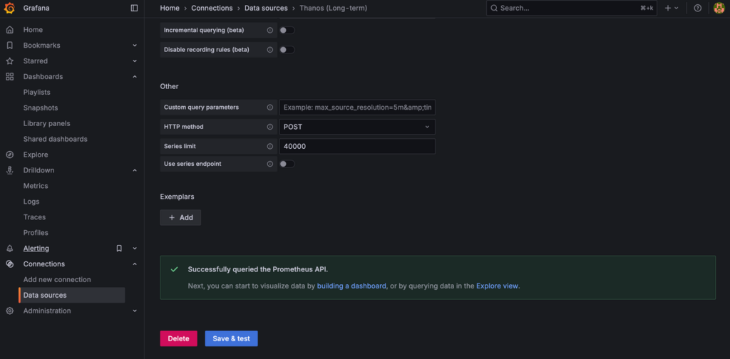The image size is (730, 359).
Task: Open info tooltip for HTTP method
Action: tap(269, 127)
